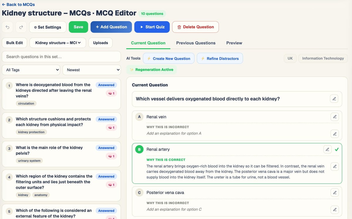Switch to the Current Question tab

(x=148, y=43)
